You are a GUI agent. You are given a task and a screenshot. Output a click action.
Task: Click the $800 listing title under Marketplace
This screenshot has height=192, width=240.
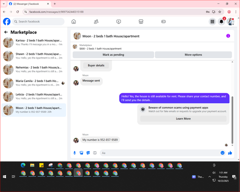coord(100,48)
